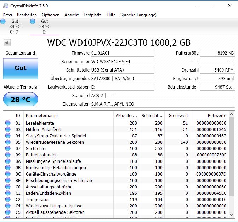238x222 pixels.
Task: Go to previous disk with left arrow
Action: point(7,42)
